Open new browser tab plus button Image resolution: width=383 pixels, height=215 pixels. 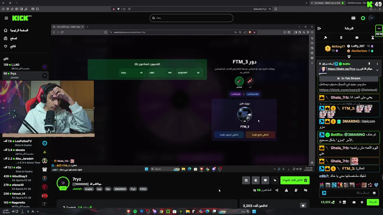point(306,3)
